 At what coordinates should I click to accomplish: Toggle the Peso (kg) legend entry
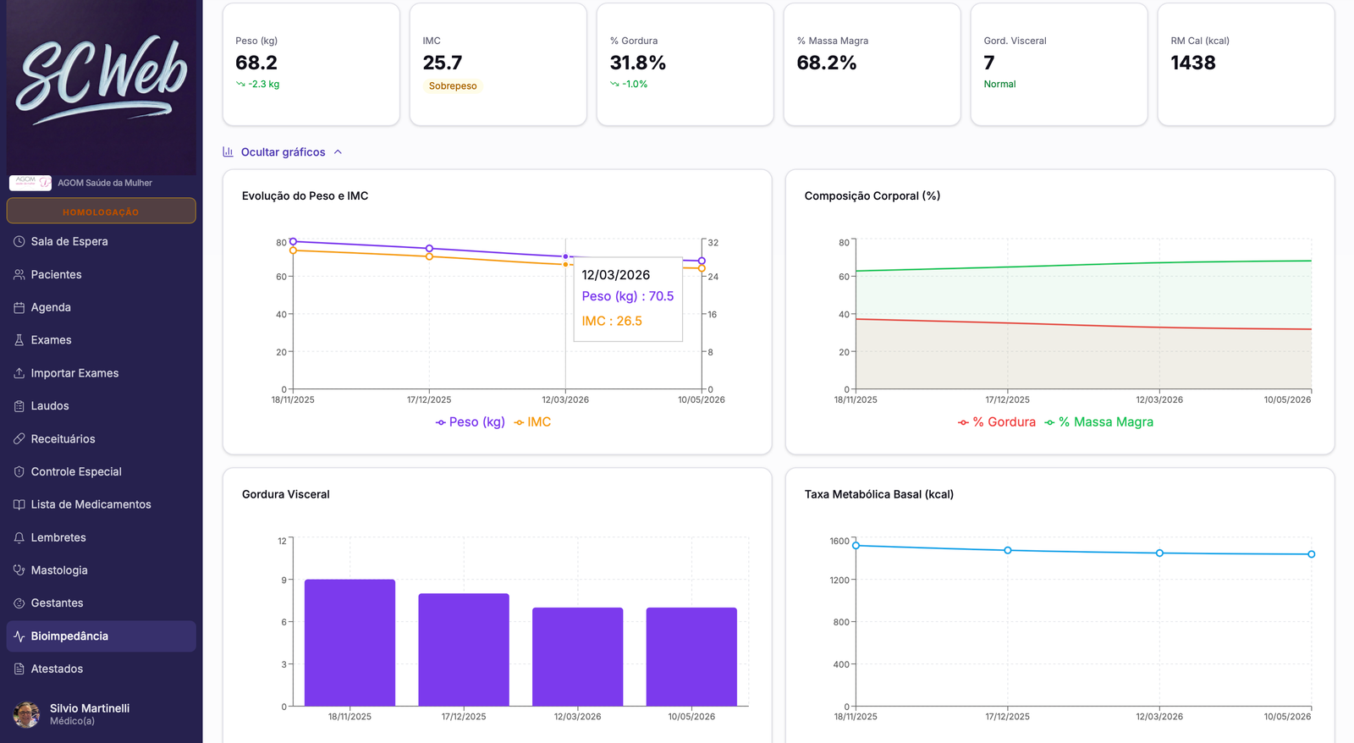tap(470, 422)
